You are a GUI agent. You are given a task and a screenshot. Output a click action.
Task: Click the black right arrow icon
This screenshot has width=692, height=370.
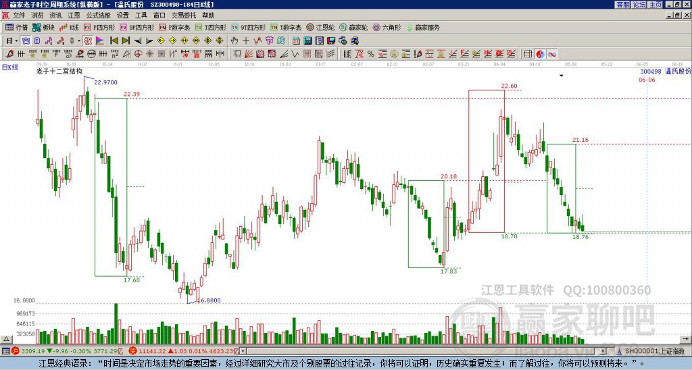point(149,41)
